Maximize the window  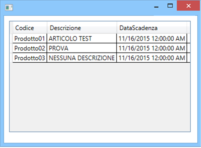coord(170,6)
